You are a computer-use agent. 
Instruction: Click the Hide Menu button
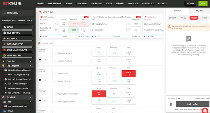[17, 13]
